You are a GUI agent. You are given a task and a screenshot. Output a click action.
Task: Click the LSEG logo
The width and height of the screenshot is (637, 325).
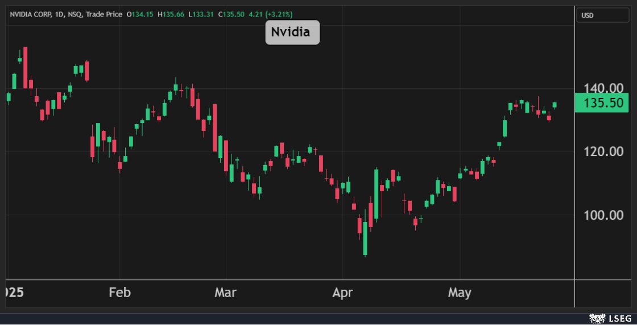tap(610, 319)
